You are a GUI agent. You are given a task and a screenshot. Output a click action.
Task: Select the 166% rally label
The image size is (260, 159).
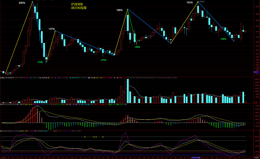click(120, 10)
